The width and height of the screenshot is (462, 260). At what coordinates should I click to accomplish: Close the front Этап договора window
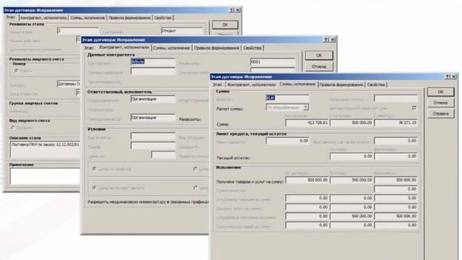pyautogui.click(x=454, y=77)
